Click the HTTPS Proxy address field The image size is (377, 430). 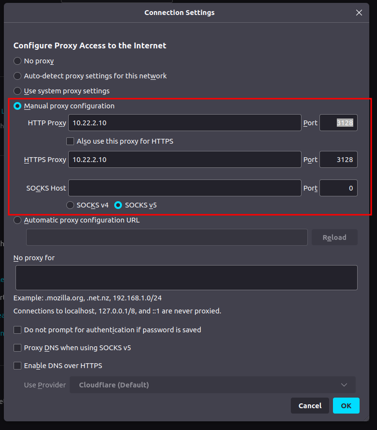[x=184, y=160]
